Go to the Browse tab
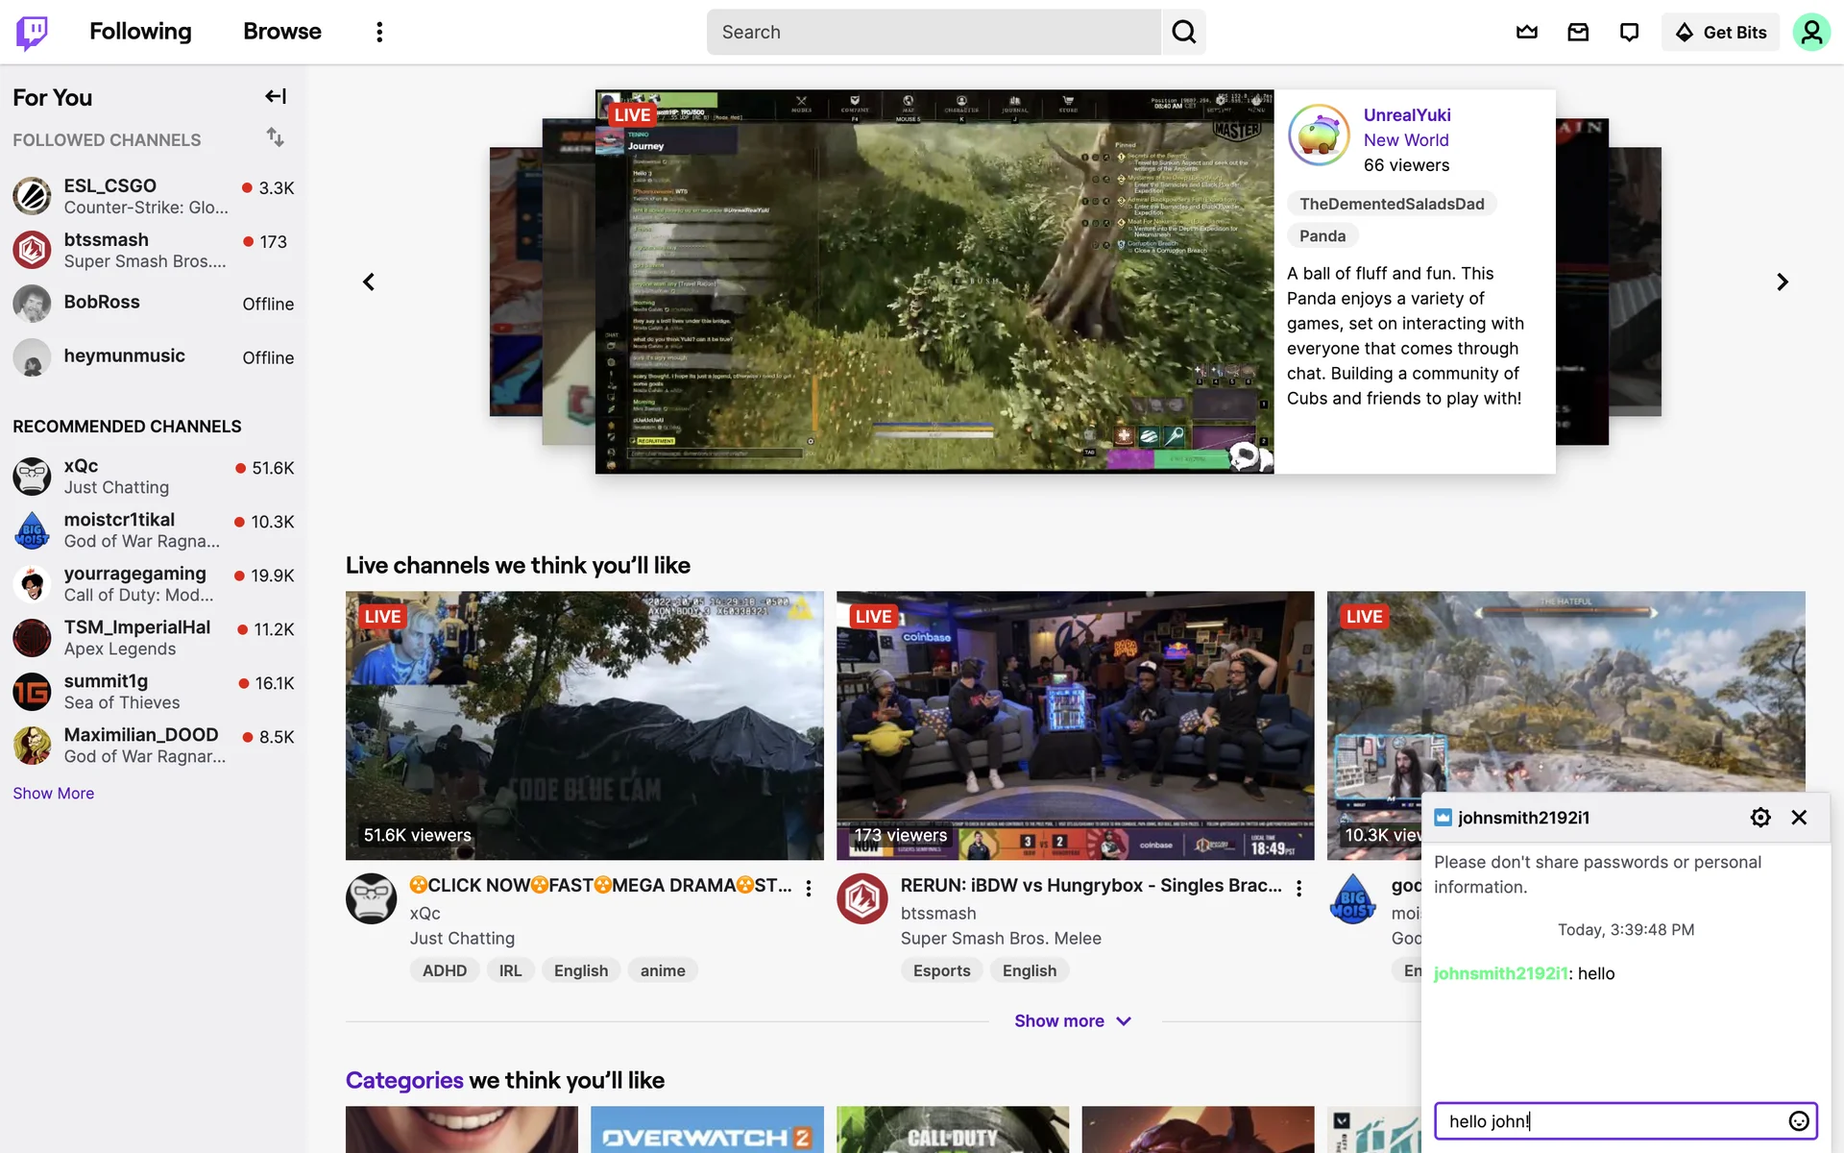This screenshot has height=1153, width=1844. pos(281,32)
